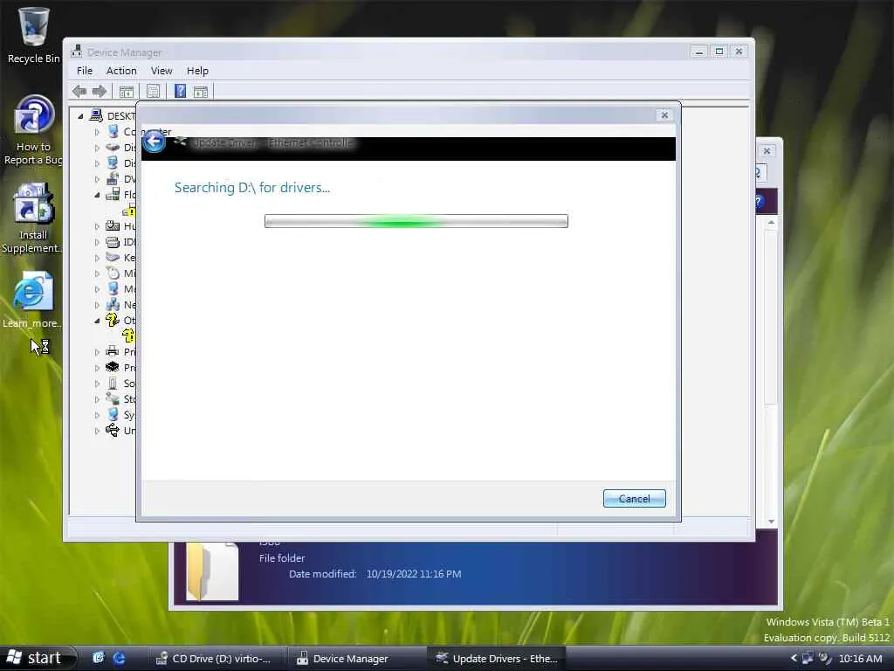894x671 pixels.
Task: Switch to Update Drivers taskbar button
Action: coord(496,659)
